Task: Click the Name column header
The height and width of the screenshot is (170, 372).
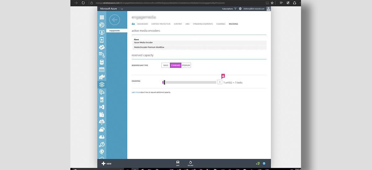Action: point(136,39)
